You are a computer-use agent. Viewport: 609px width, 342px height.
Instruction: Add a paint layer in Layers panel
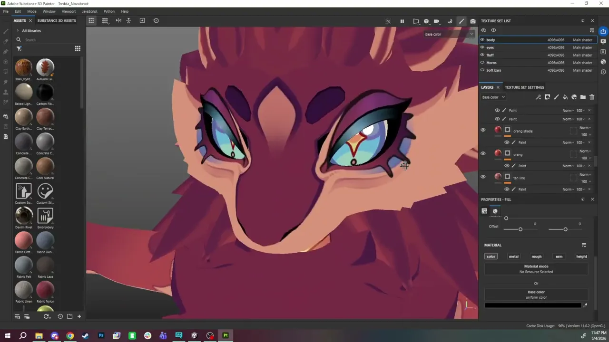coord(556,97)
